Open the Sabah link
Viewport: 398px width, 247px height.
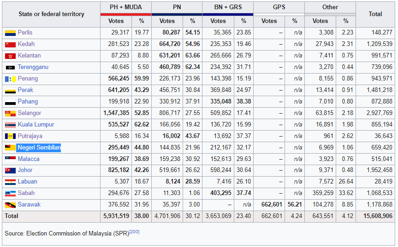pyautogui.click(x=26, y=193)
